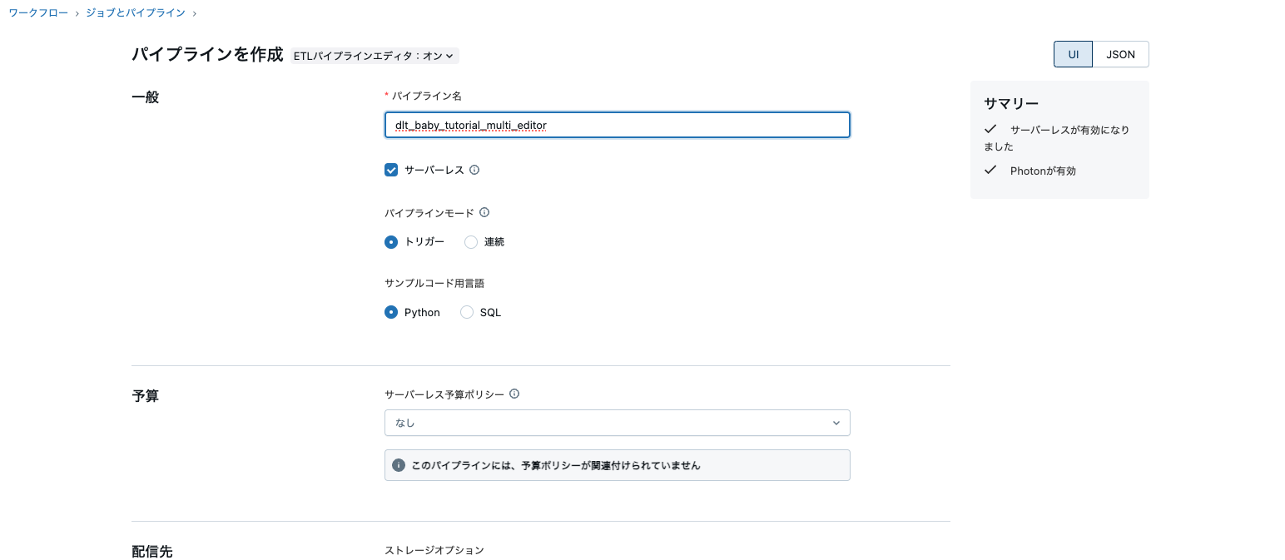Image resolution: width=1285 pixels, height=560 pixels.
Task: Open the last breadcrumb chevron after ジョブとパイプライン
Action: 193,12
